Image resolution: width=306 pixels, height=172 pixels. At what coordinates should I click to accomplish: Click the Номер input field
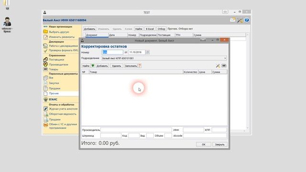pos(112,52)
